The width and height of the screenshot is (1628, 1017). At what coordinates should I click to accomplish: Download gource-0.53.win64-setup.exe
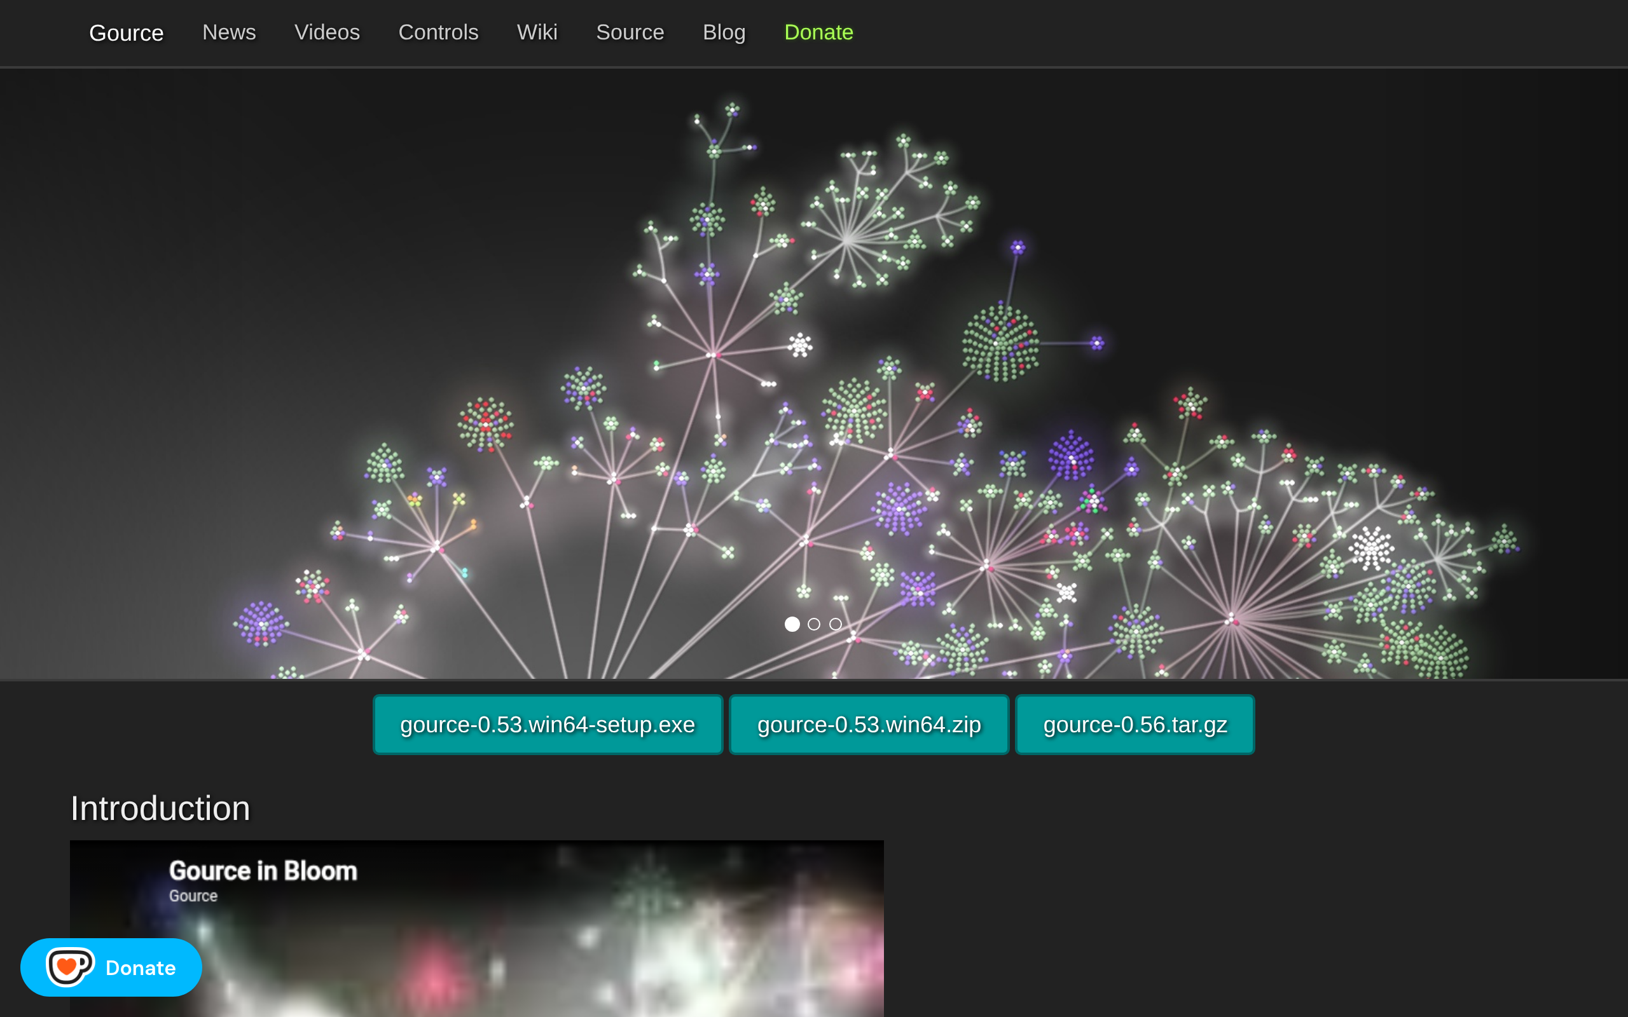point(548,725)
